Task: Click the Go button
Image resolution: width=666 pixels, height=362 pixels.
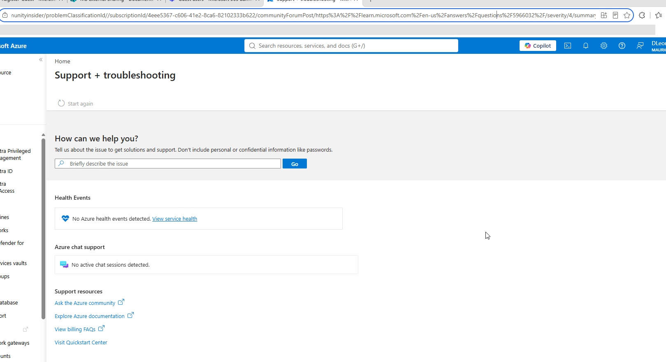Action: tap(295, 164)
